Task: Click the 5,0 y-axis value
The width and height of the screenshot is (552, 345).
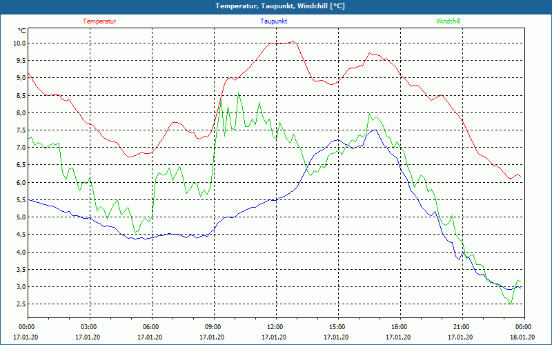Action: pos(21,217)
